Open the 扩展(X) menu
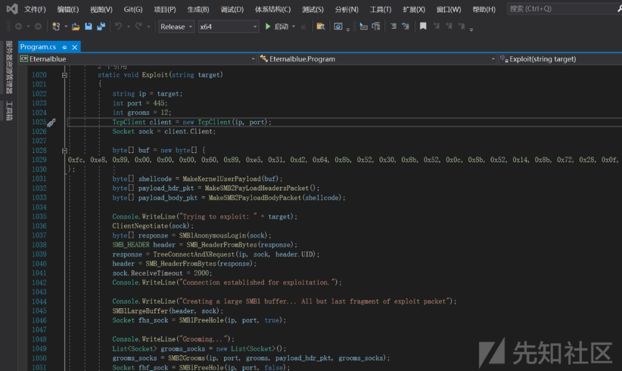 point(414,9)
